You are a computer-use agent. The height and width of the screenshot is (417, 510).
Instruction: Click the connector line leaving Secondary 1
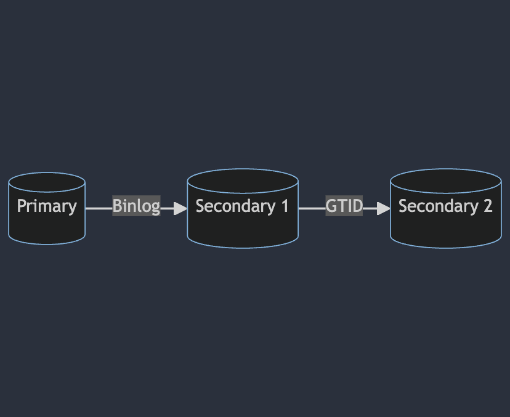tap(312, 208)
